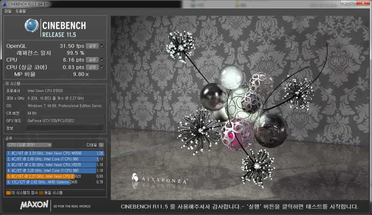The height and width of the screenshot is (215, 372).
Task: Select ranking row Intel Xeon CPU W5590
Action: coord(55,153)
